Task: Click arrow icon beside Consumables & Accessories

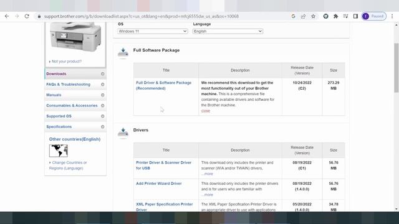Action: pos(102,105)
